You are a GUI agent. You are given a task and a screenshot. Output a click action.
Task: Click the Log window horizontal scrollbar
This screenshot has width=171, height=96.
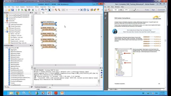pos(52,85)
